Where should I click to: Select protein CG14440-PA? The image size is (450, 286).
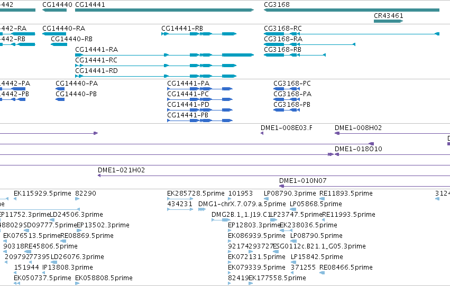(x=60, y=89)
